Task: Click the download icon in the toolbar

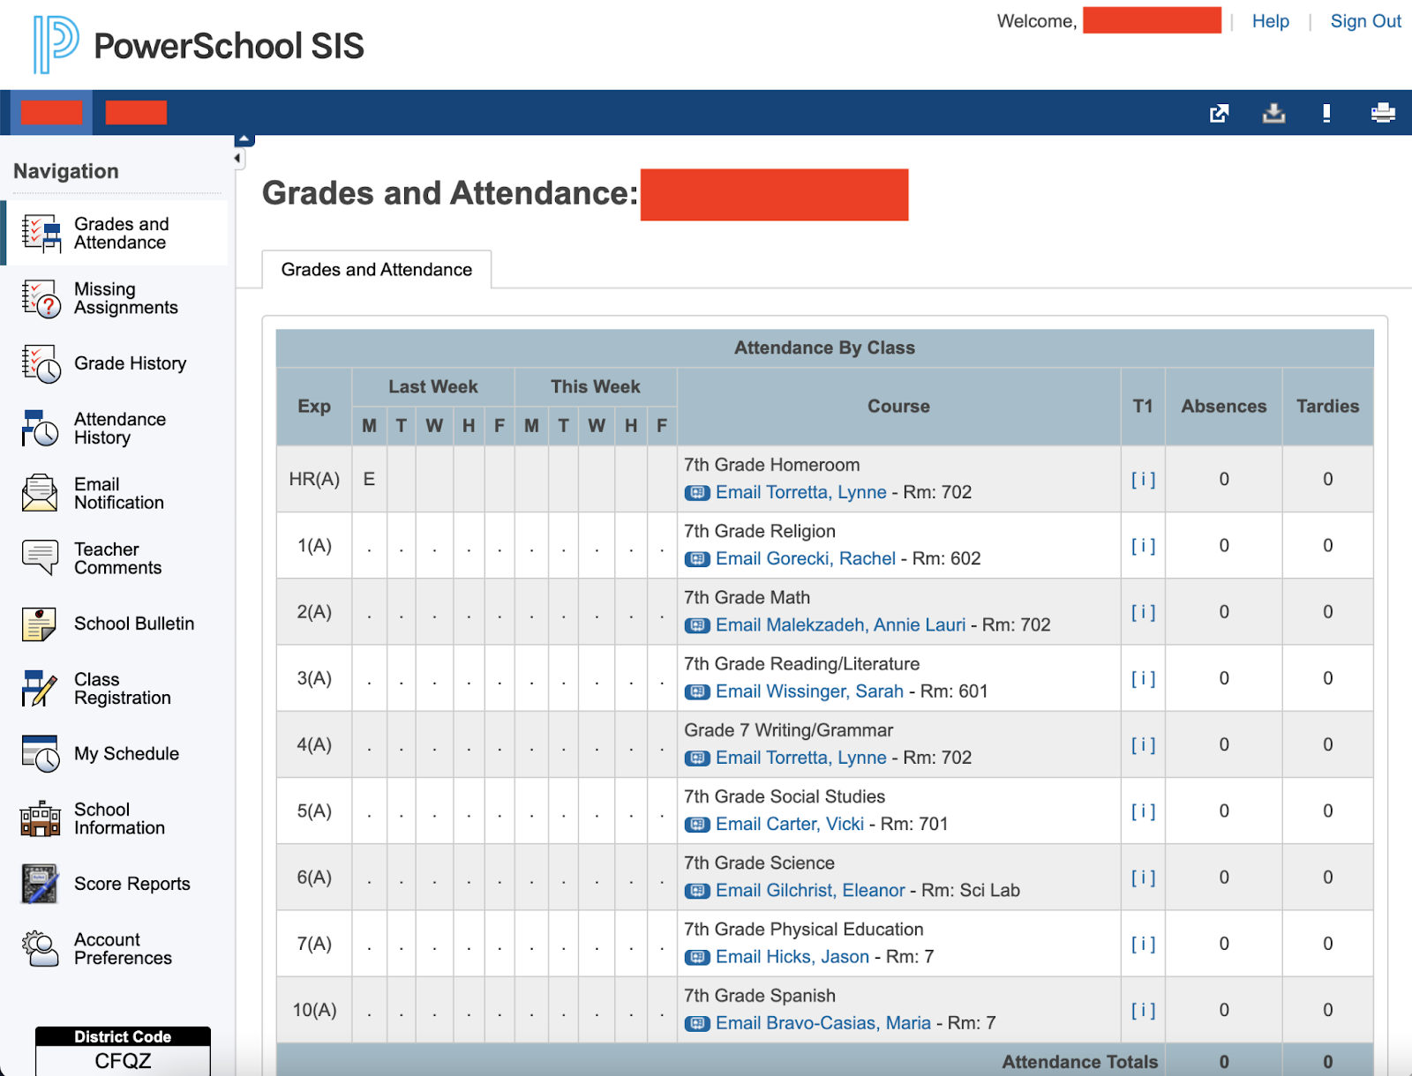Action: (1273, 113)
